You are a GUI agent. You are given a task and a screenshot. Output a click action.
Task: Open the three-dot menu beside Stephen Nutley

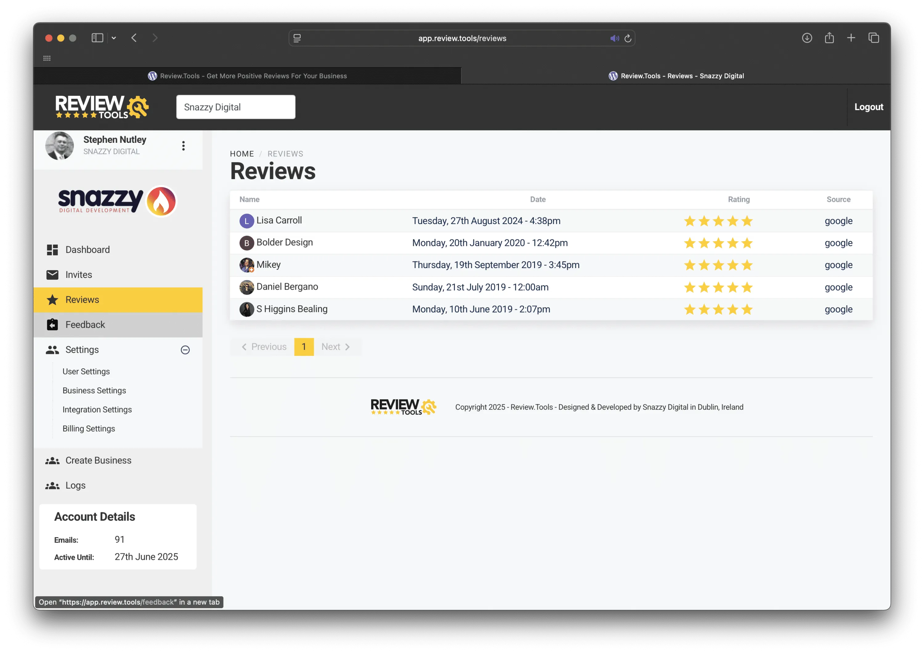[183, 146]
